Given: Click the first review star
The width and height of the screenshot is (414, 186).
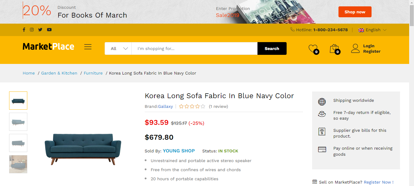Looking at the screenshot, I should (181, 106).
